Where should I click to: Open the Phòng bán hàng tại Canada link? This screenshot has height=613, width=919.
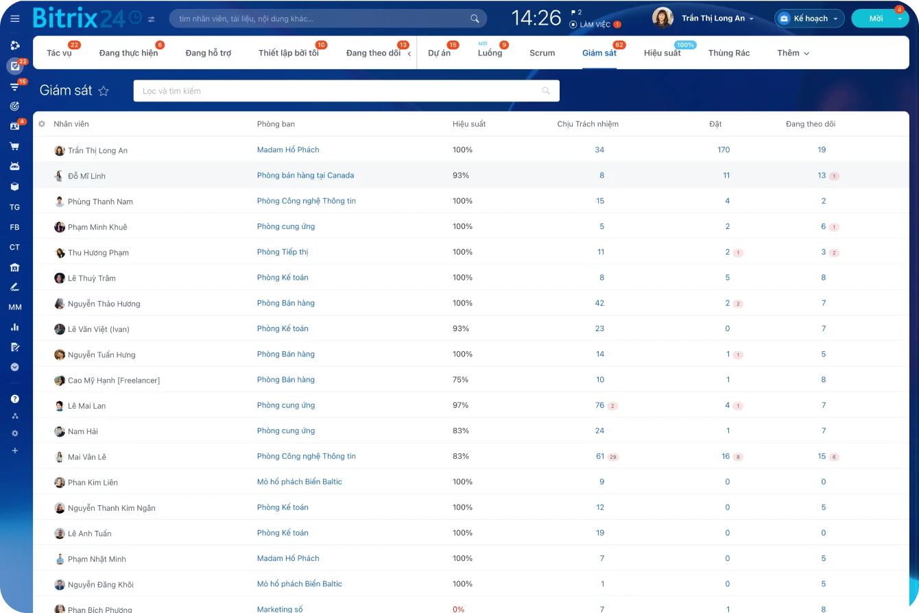tap(305, 176)
